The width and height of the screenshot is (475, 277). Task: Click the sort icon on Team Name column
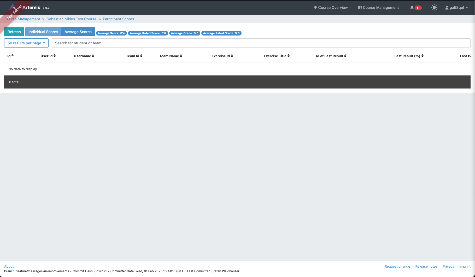(x=181, y=56)
